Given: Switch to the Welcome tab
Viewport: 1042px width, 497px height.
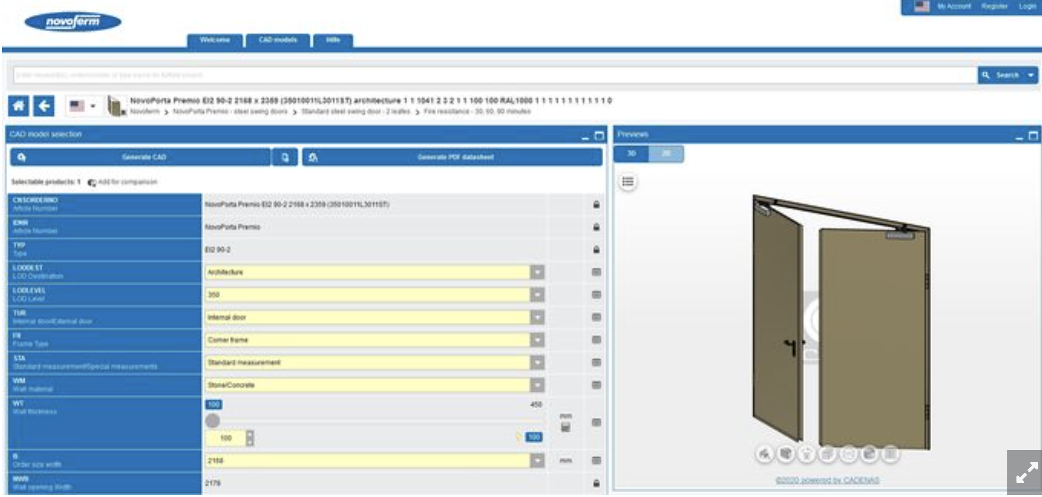Looking at the screenshot, I should coord(215,40).
